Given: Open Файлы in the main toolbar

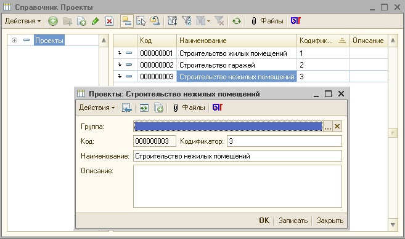Looking at the screenshot, I should tap(268, 21).
